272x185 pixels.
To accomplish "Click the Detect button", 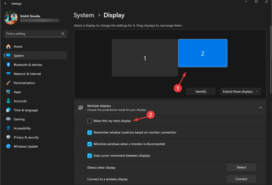I will click(x=241, y=167).
